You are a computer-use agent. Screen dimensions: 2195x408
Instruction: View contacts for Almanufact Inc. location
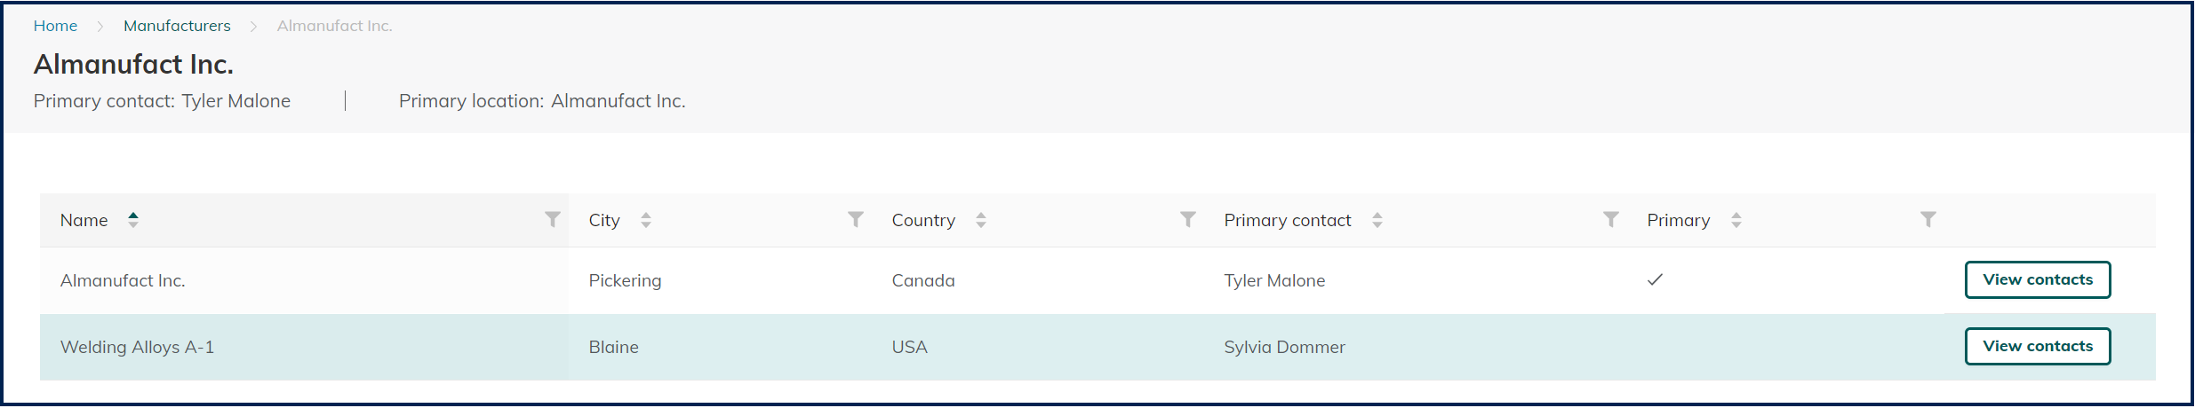(2037, 279)
